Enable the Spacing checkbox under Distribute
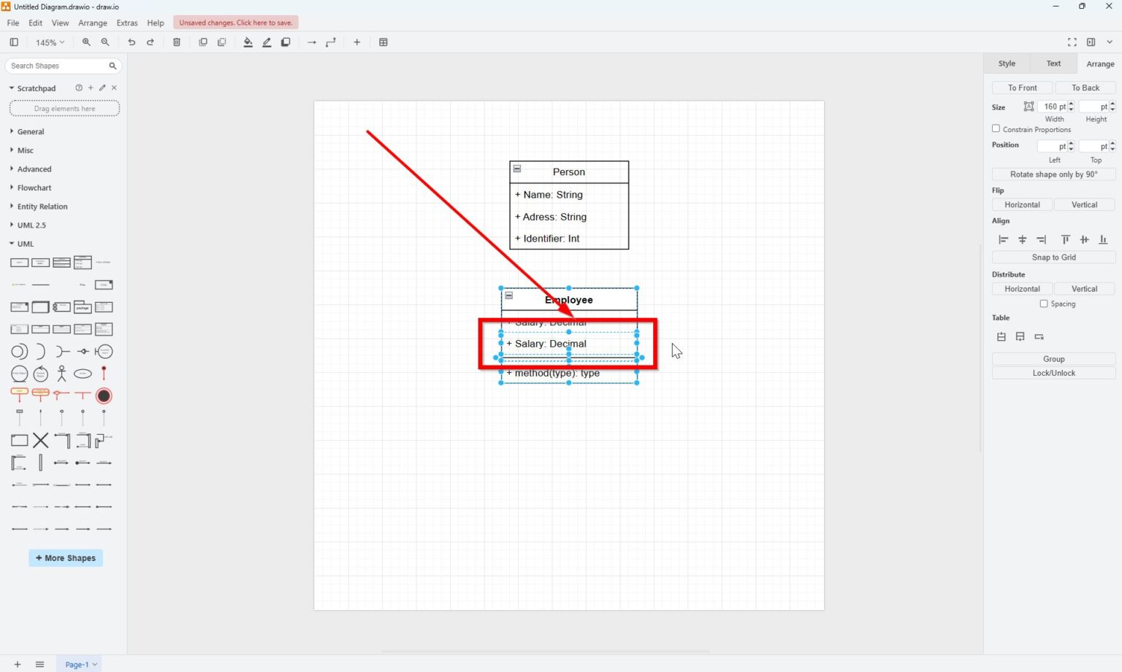This screenshot has height=672, width=1122. point(1043,304)
